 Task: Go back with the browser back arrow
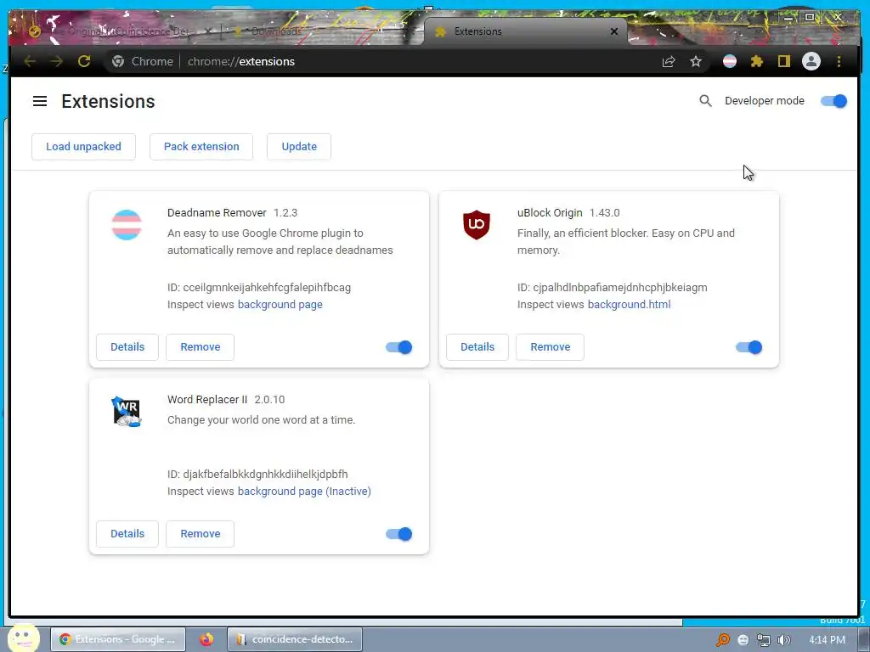30,61
